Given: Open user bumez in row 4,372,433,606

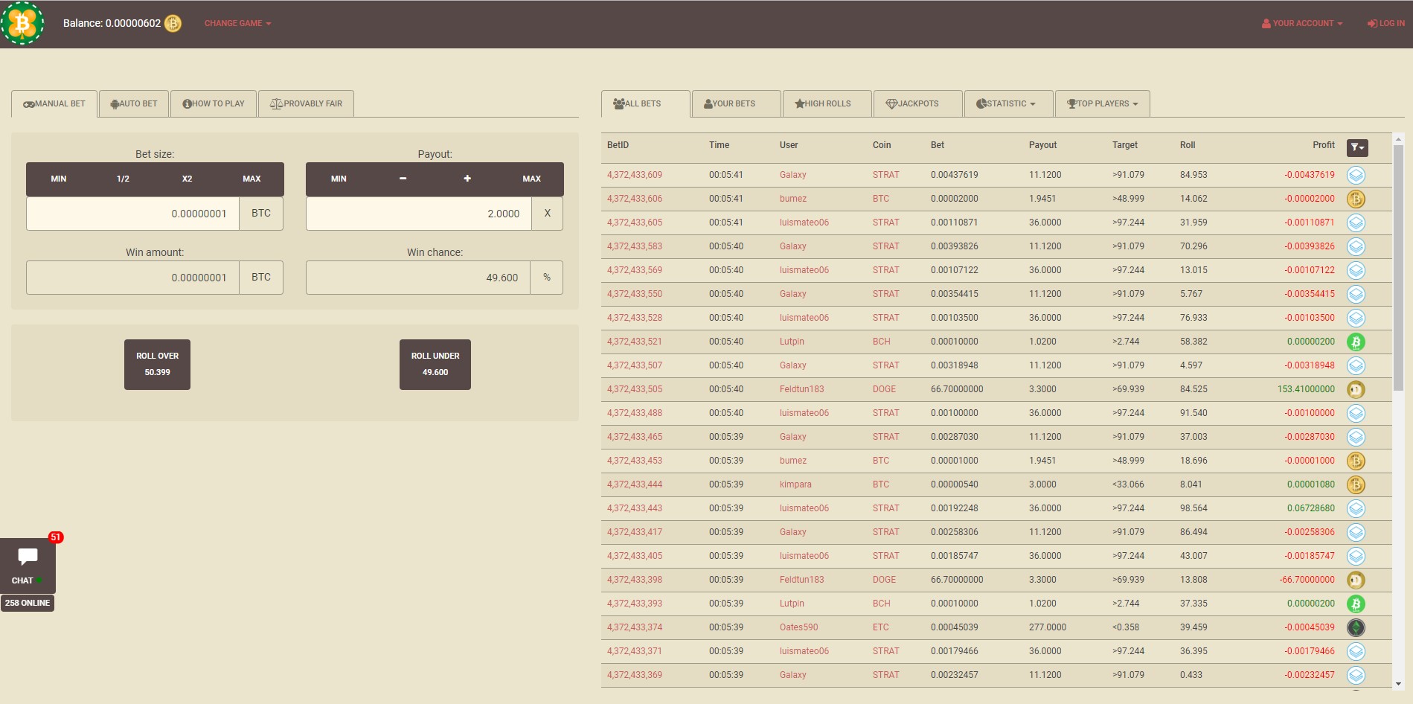Looking at the screenshot, I should pos(793,199).
